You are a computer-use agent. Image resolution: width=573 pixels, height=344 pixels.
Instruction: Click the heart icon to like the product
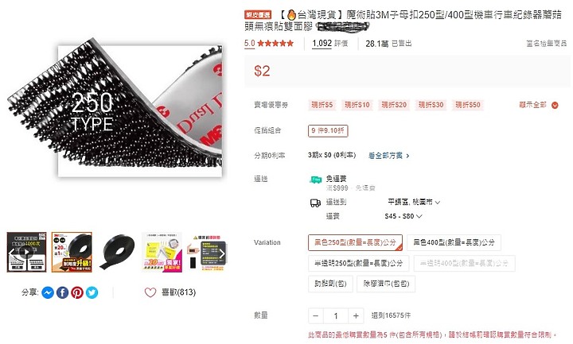click(150, 292)
